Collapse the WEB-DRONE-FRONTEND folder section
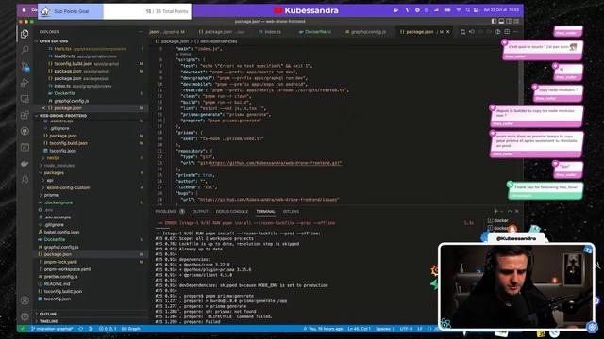 tap(63, 115)
